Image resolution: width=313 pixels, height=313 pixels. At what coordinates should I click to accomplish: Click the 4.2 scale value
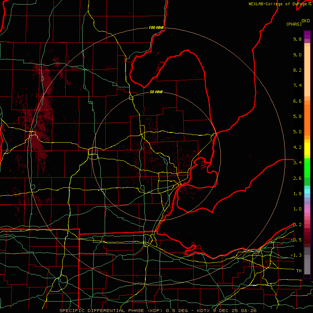coord(297,147)
